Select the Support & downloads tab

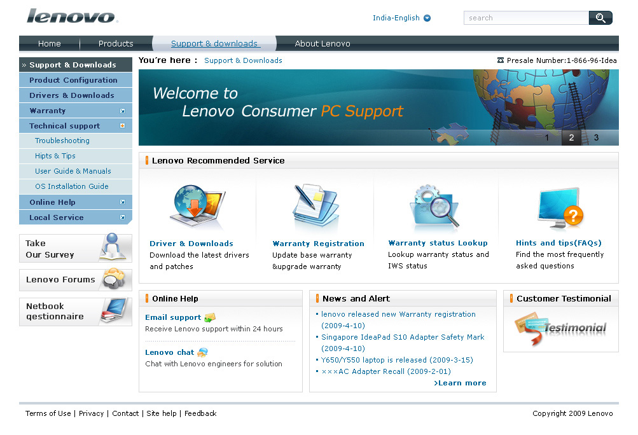click(214, 43)
